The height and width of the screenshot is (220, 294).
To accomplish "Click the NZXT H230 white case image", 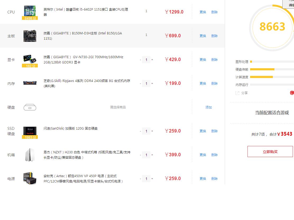I will tap(30, 155).
